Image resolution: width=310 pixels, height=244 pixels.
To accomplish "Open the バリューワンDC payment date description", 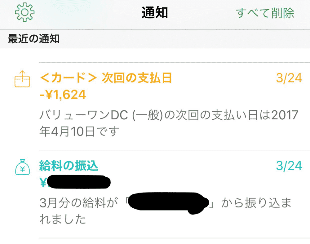I will pyautogui.click(x=169, y=123).
